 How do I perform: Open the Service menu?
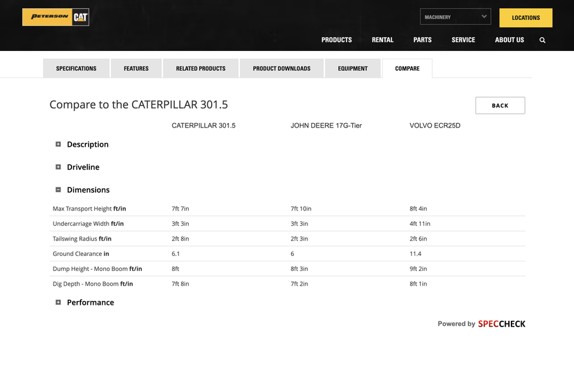[x=463, y=40]
